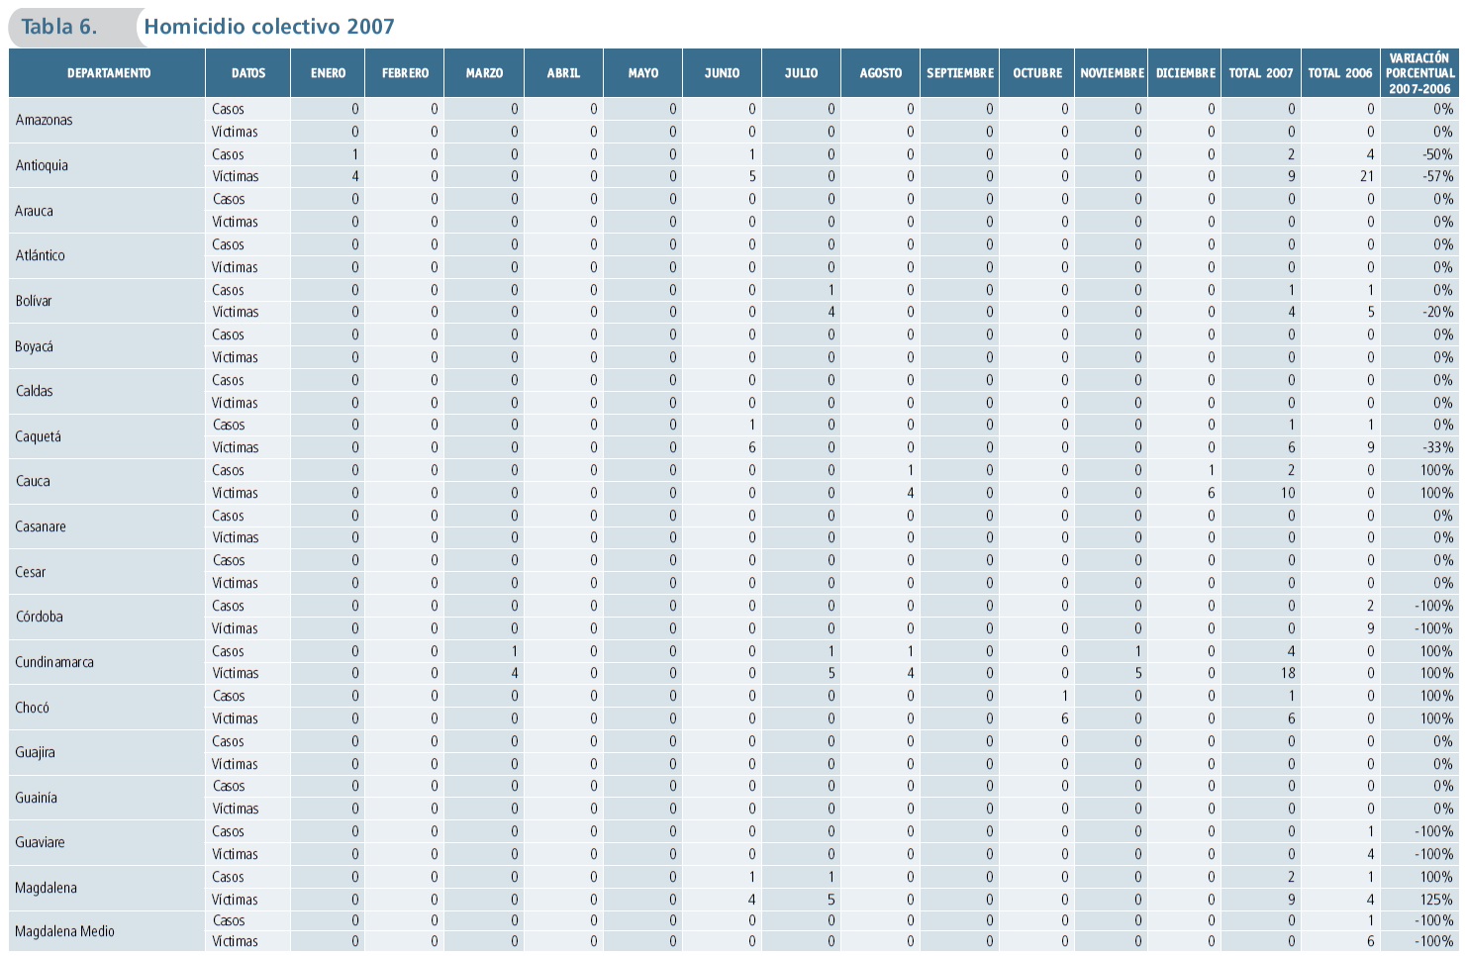Select the Cauca department row label

point(33,481)
